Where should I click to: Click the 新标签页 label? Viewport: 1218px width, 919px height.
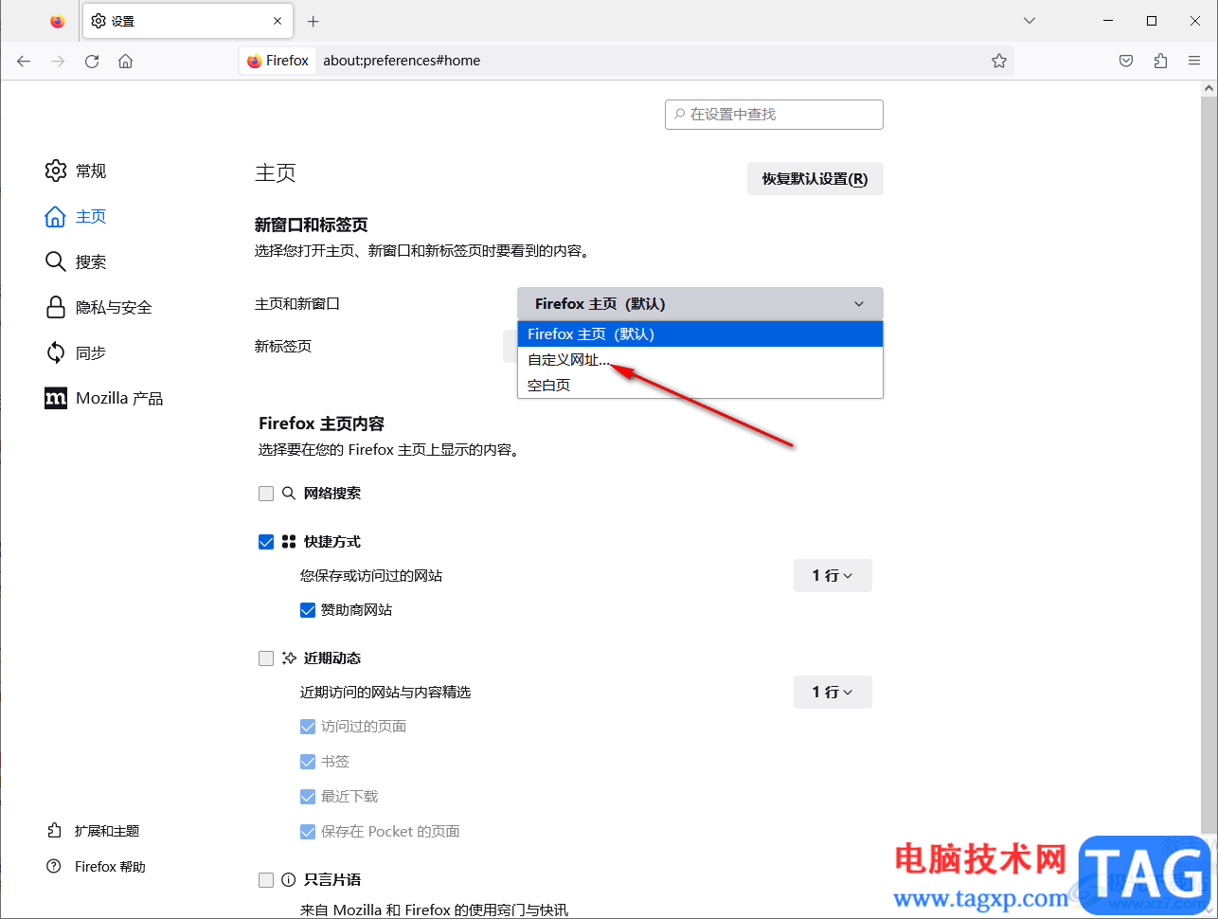click(x=283, y=347)
